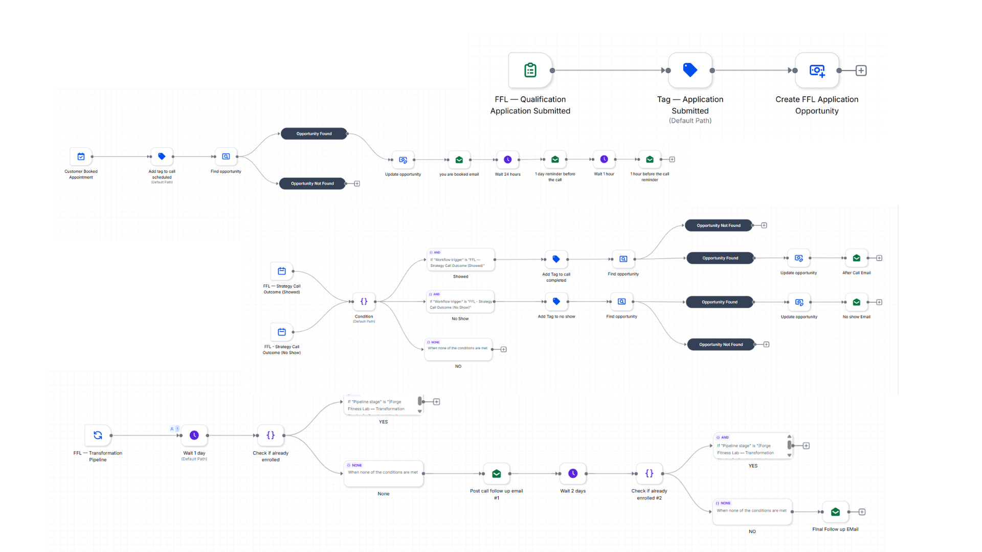
Task: Select Opportunity Not Found in Showed branch
Action: [x=719, y=225]
